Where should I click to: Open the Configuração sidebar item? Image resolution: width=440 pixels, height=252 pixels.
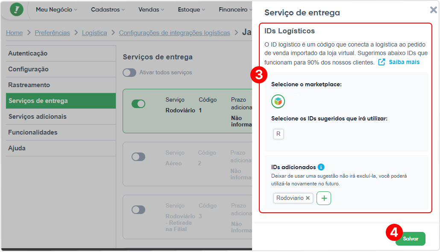[x=61, y=69]
